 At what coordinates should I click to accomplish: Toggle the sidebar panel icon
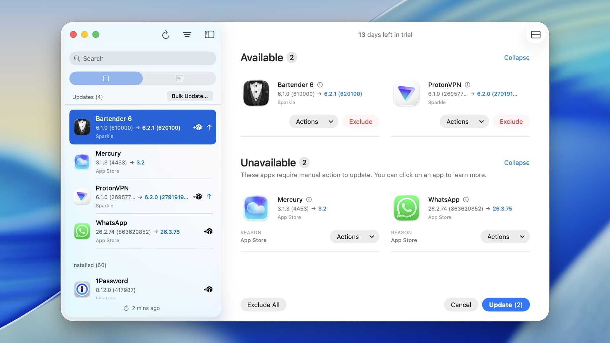click(x=209, y=35)
